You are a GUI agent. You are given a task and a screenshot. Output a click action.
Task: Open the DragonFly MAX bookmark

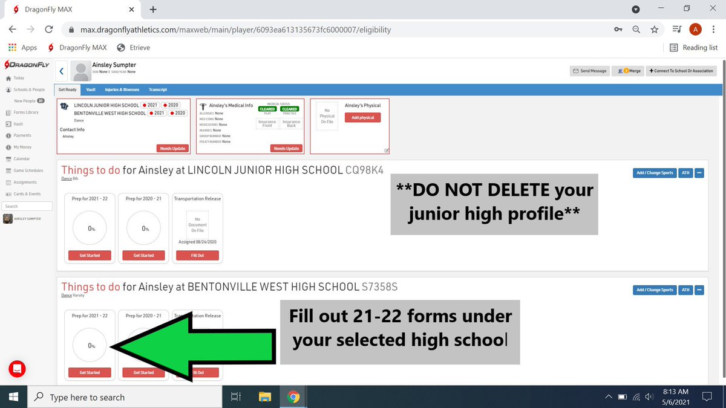tap(77, 47)
